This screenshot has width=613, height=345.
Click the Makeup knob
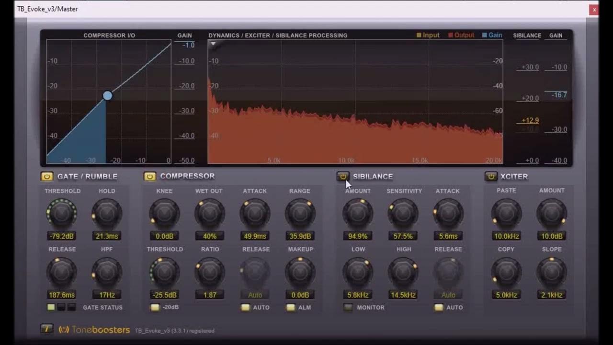click(x=300, y=272)
